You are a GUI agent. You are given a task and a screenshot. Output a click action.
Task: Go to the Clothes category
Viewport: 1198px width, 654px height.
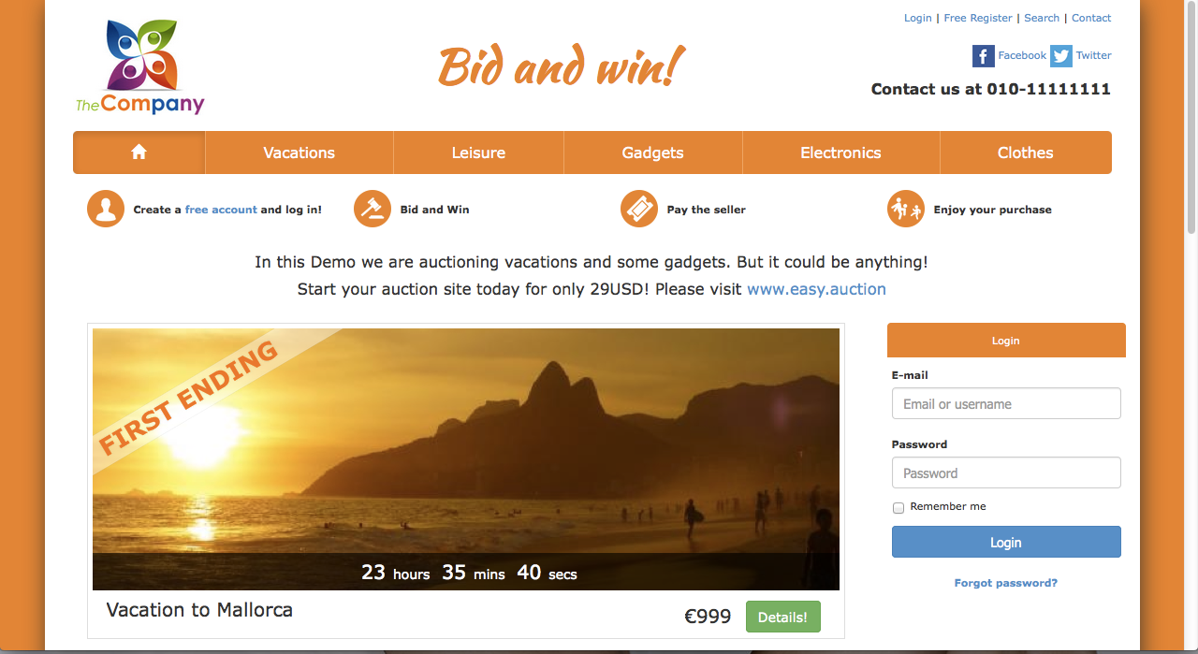1025,153
